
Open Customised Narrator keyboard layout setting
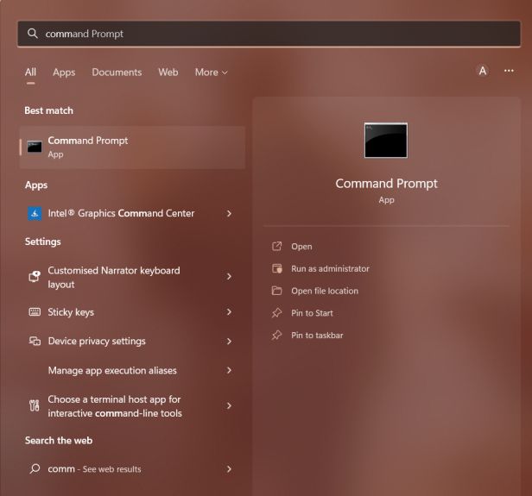pos(132,277)
